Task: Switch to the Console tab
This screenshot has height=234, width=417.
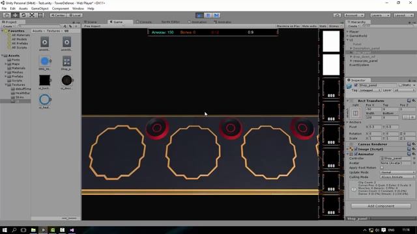Action: pos(144,22)
